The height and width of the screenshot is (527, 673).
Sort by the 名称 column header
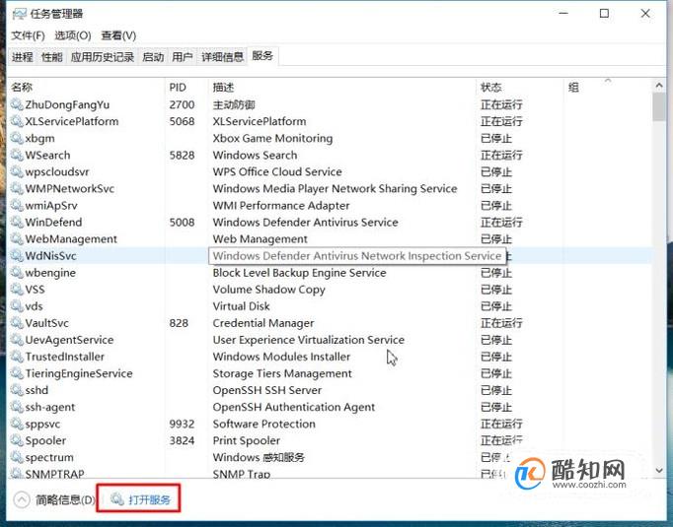point(22,88)
